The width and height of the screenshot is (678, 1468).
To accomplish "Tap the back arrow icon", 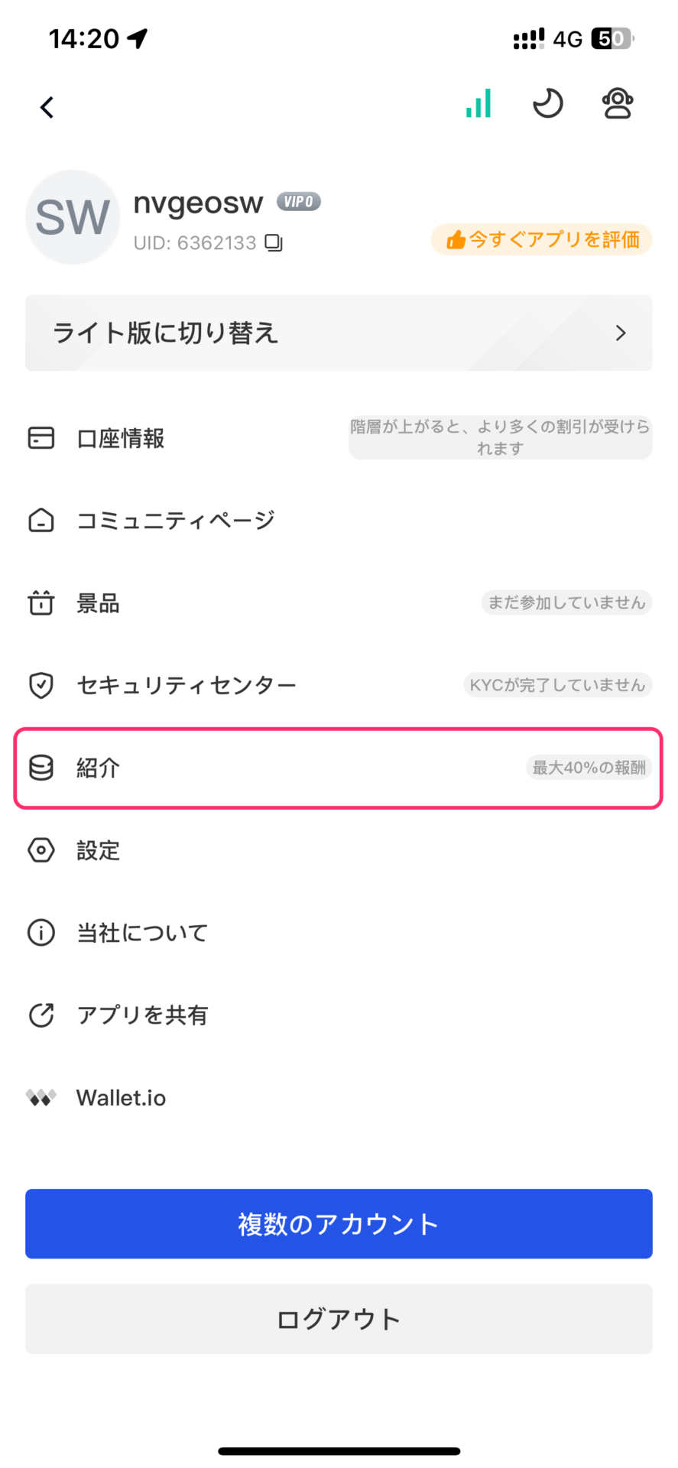I will click(47, 107).
